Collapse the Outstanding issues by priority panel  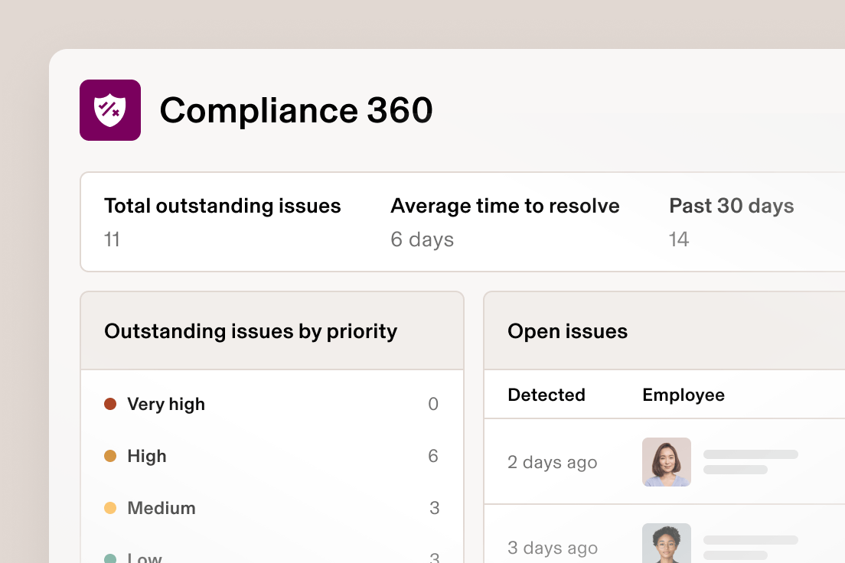click(250, 330)
